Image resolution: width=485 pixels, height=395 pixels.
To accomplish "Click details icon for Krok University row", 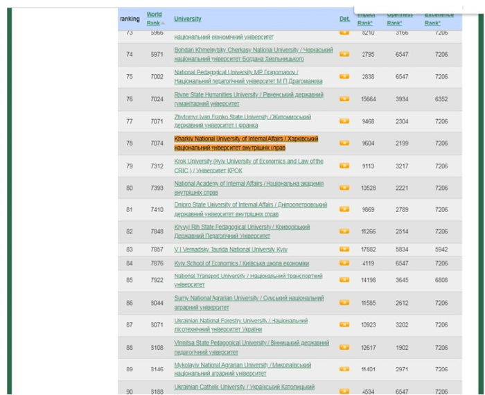I will (x=344, y=166).
